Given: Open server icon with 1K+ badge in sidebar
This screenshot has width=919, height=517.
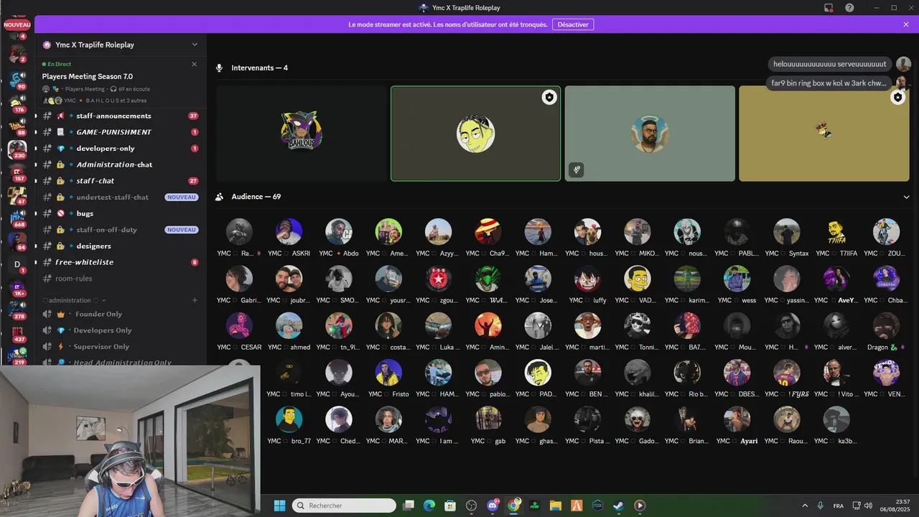Looking at the screenshot, I should pos(17,287).
